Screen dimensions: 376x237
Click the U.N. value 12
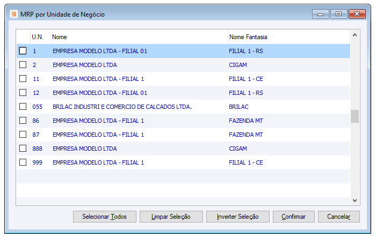pyautogui.click(x=36, y=93)
